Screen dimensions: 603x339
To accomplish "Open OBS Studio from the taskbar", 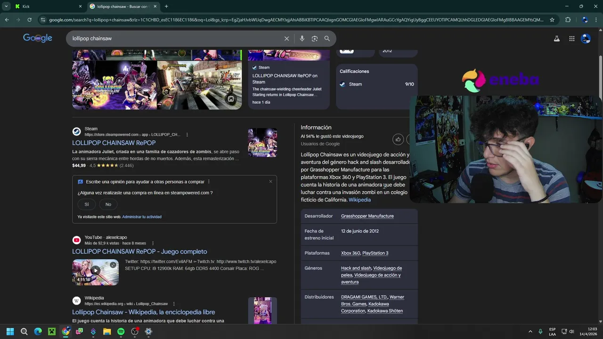I will point(135,331).
